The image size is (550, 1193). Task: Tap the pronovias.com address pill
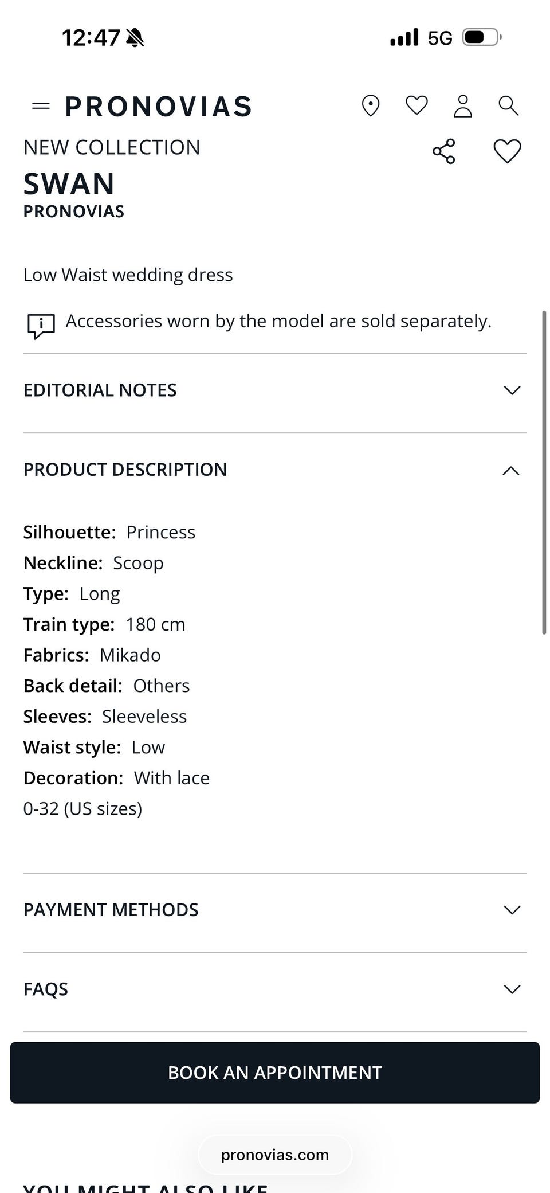[x=275, y=1155]
